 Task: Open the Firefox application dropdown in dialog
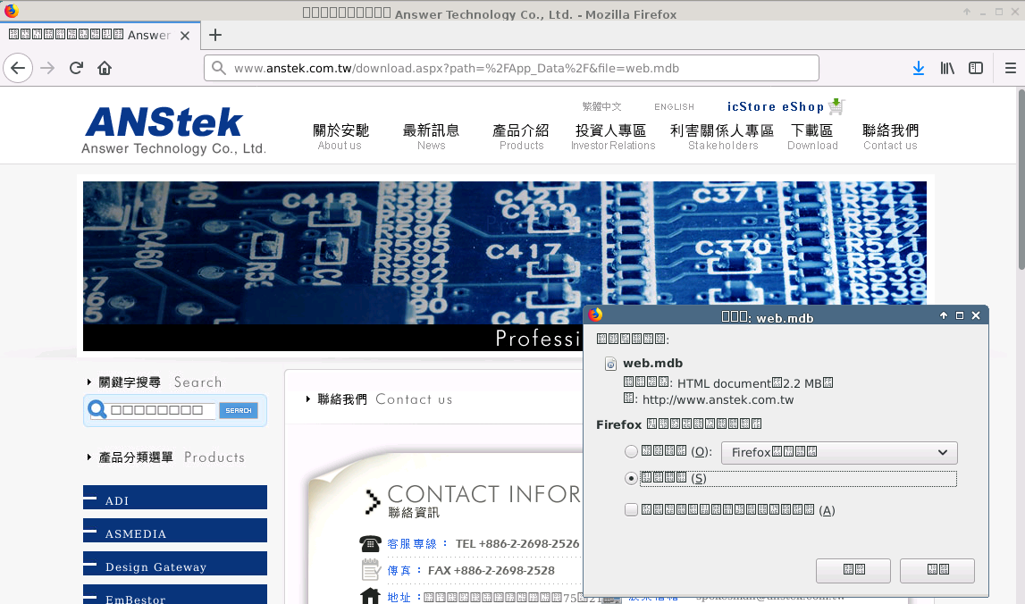(839, 452)
